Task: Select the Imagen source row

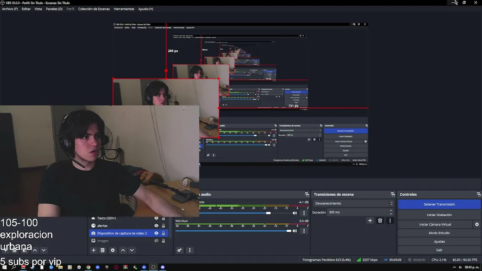Action: 128,241
